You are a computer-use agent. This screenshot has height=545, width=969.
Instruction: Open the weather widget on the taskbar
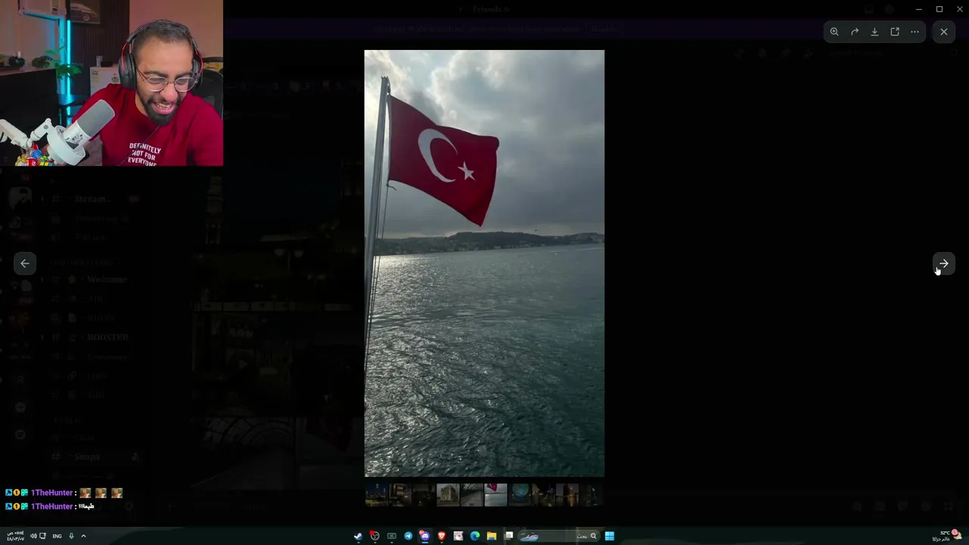tap(949, 536)
